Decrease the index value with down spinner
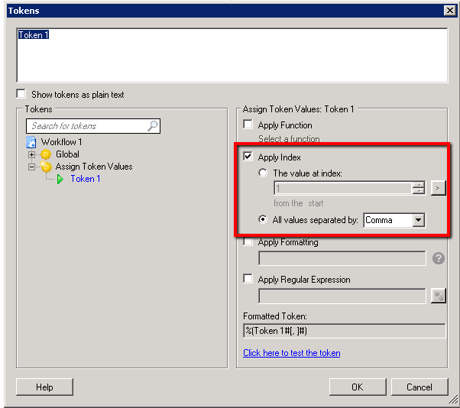 pyautogui.click(x=419, y=191)
